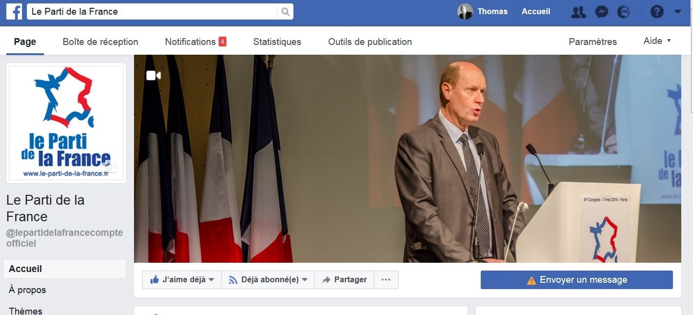Open the friend requests icon
Image resolution: width=693 pixels, height=315 pixels.
[579, 12]
